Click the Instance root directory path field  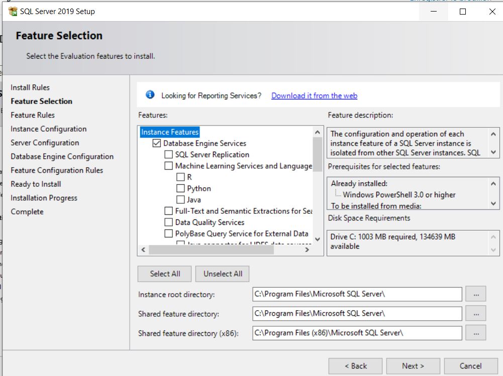coord(357,294)
